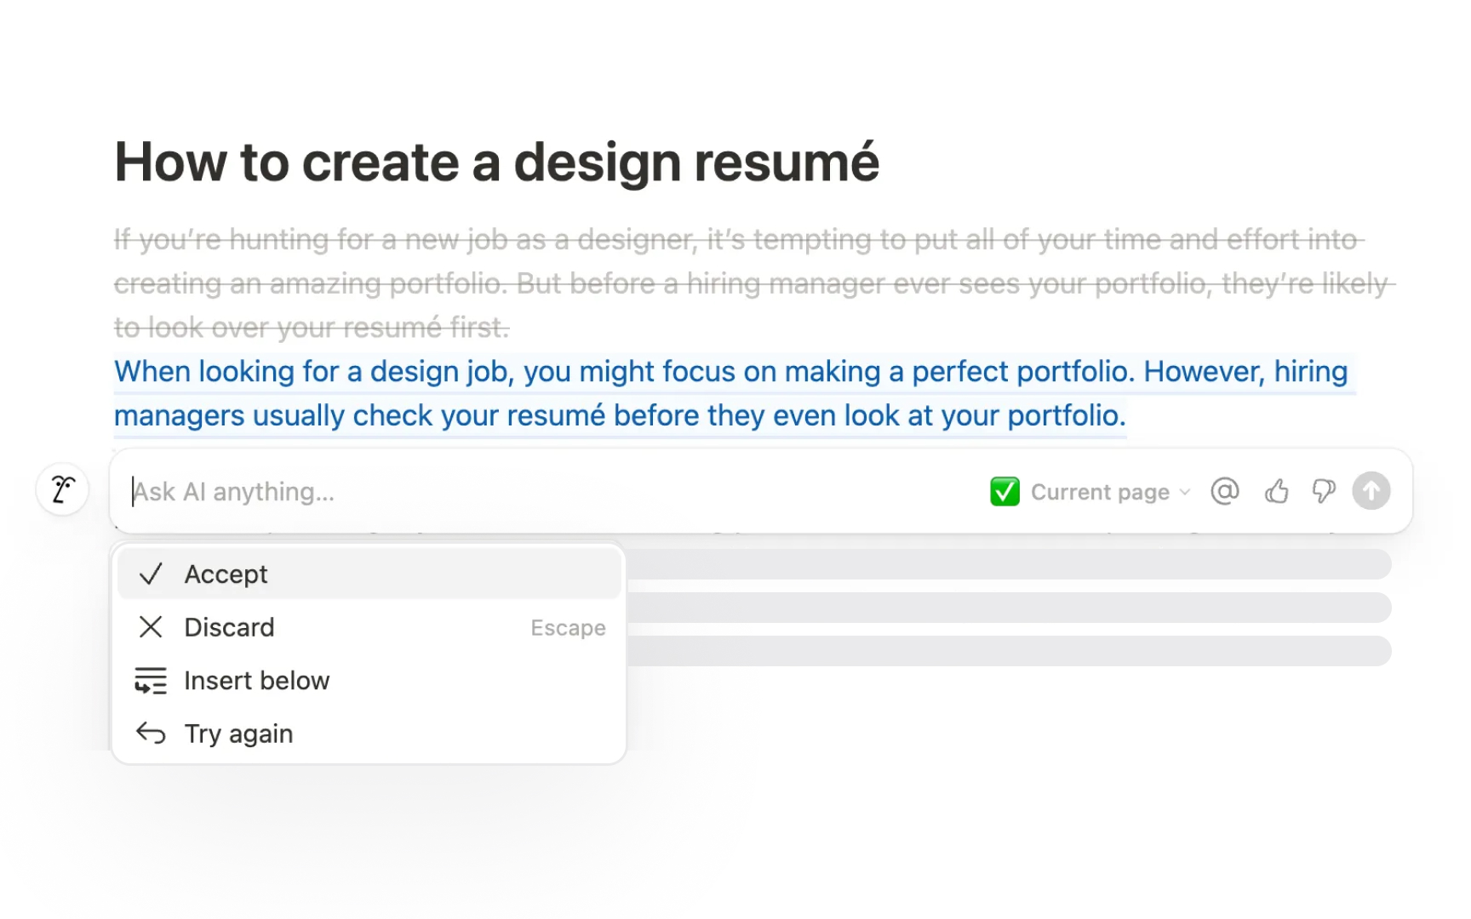Select Accept from the menu
The image size is (1471, 919).
[x=369, y=574]
